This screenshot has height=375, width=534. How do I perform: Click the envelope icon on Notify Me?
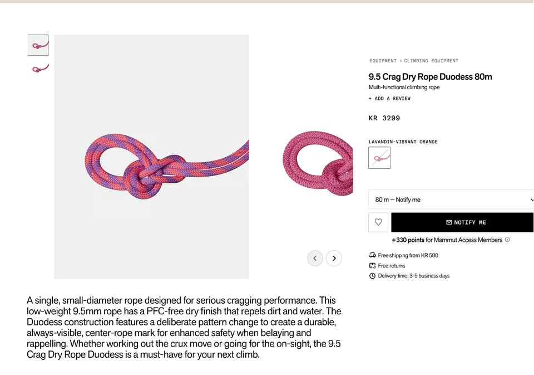pyautogui.click(x=449, y=222)
